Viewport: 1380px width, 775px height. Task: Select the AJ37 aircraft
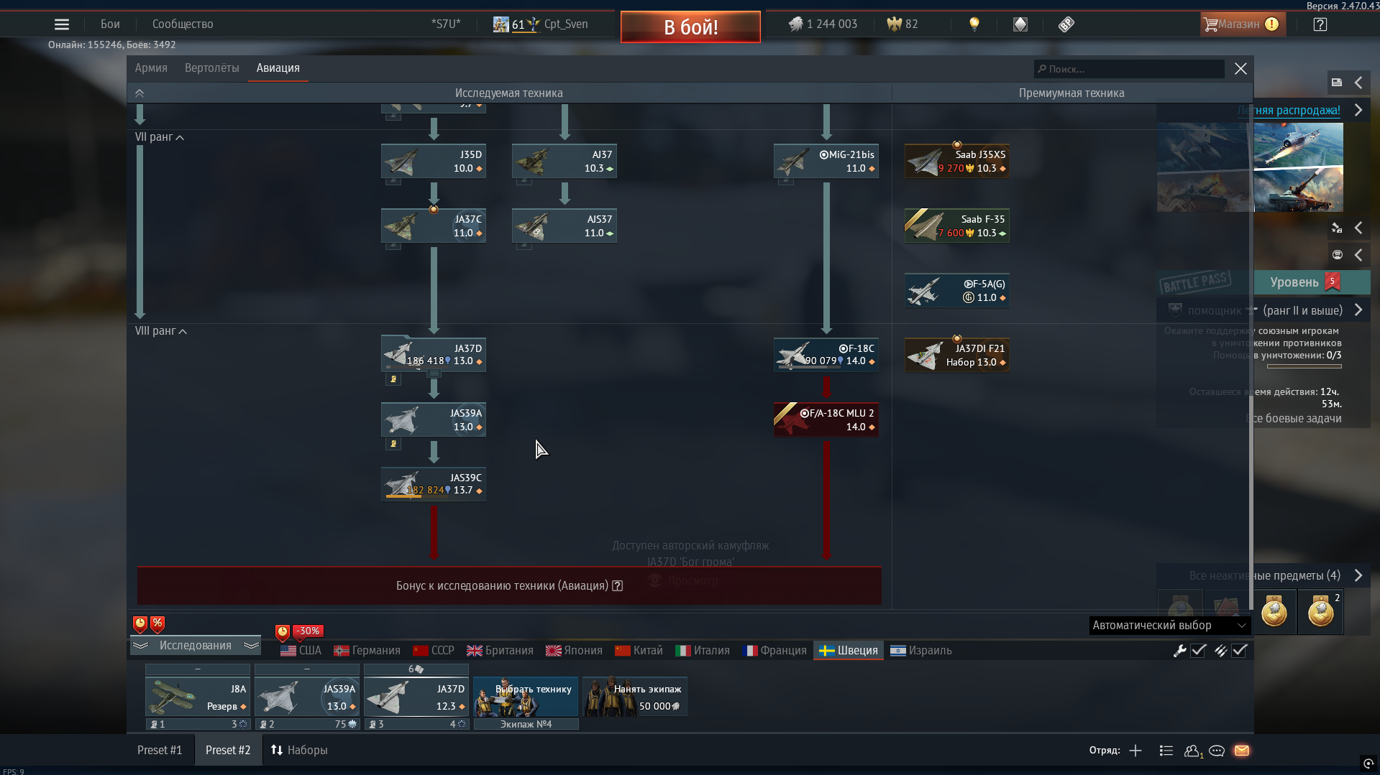(565, 161)
